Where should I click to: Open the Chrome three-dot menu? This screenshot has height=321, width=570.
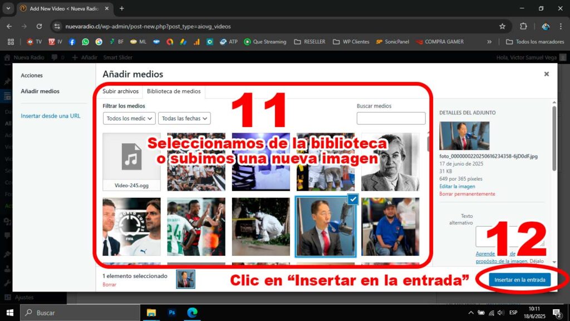(x=561, y=26)
